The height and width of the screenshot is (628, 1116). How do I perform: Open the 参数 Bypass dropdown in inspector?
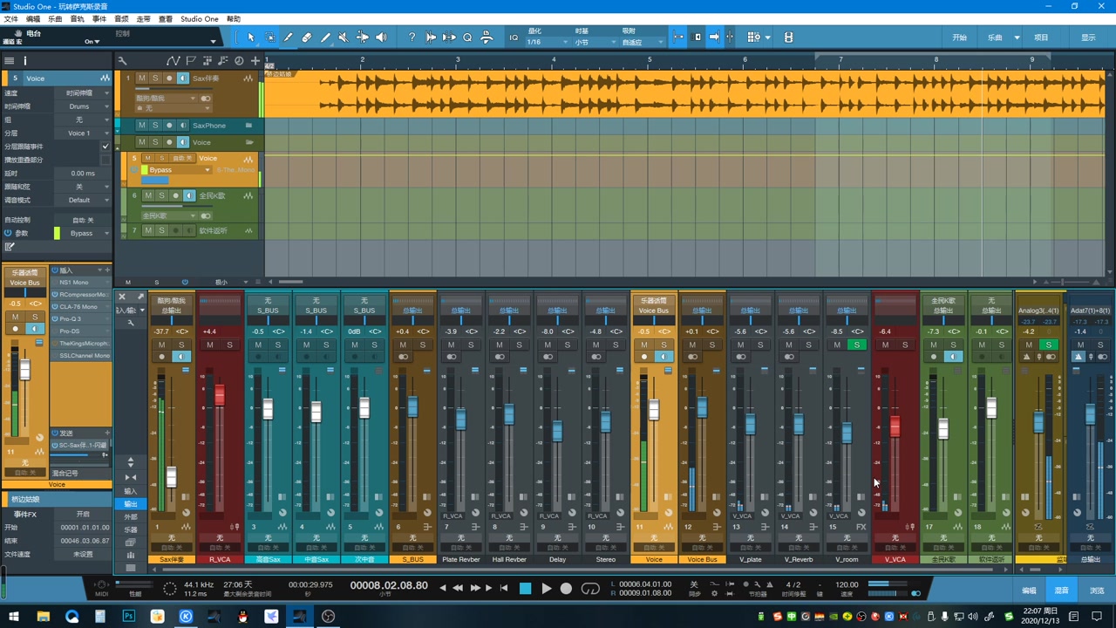point(86,233)
